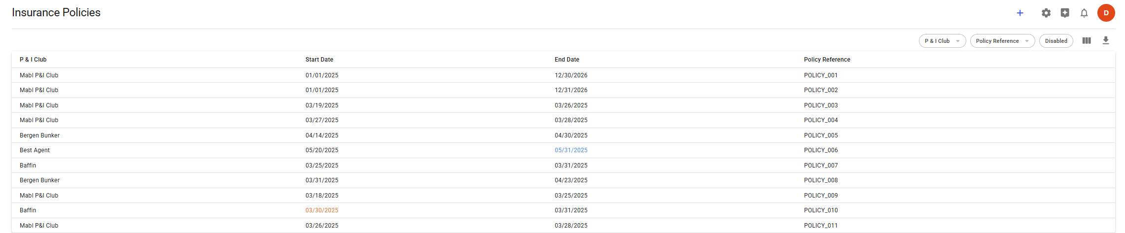Screen dimensions: 1125x233
Task: Select the POLICY_011 reference cell
Action: (x=821, y=226)
